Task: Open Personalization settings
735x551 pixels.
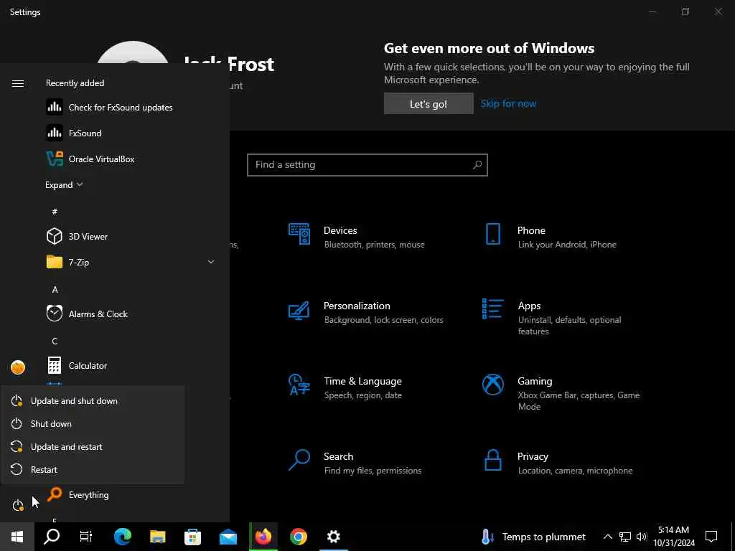Action: click(365, 312)
